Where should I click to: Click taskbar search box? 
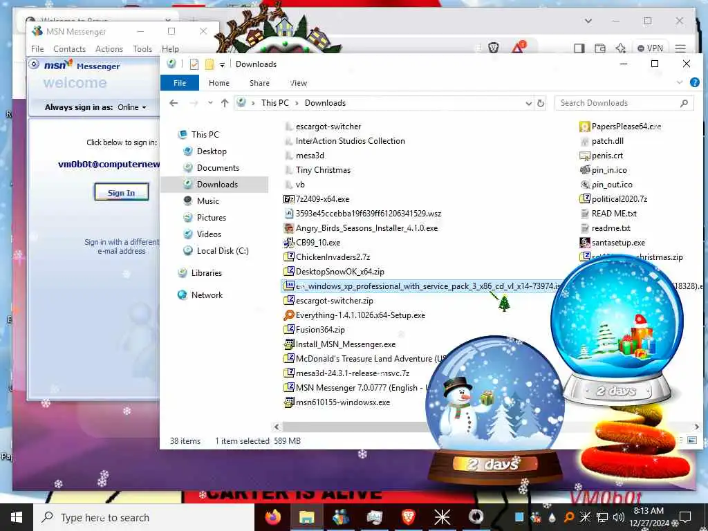144,517
